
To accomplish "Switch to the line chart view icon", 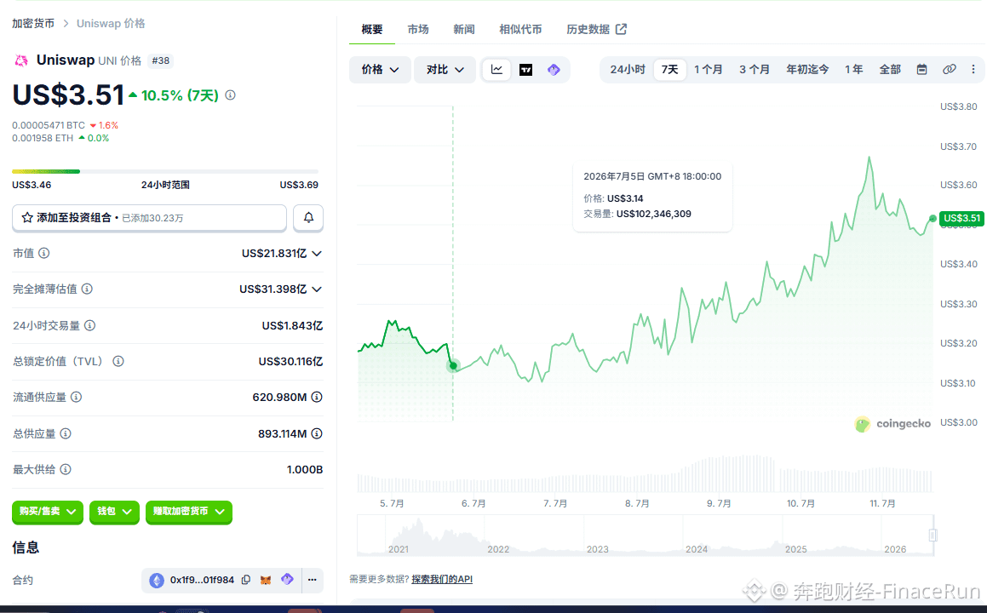I will coord(496,69).
